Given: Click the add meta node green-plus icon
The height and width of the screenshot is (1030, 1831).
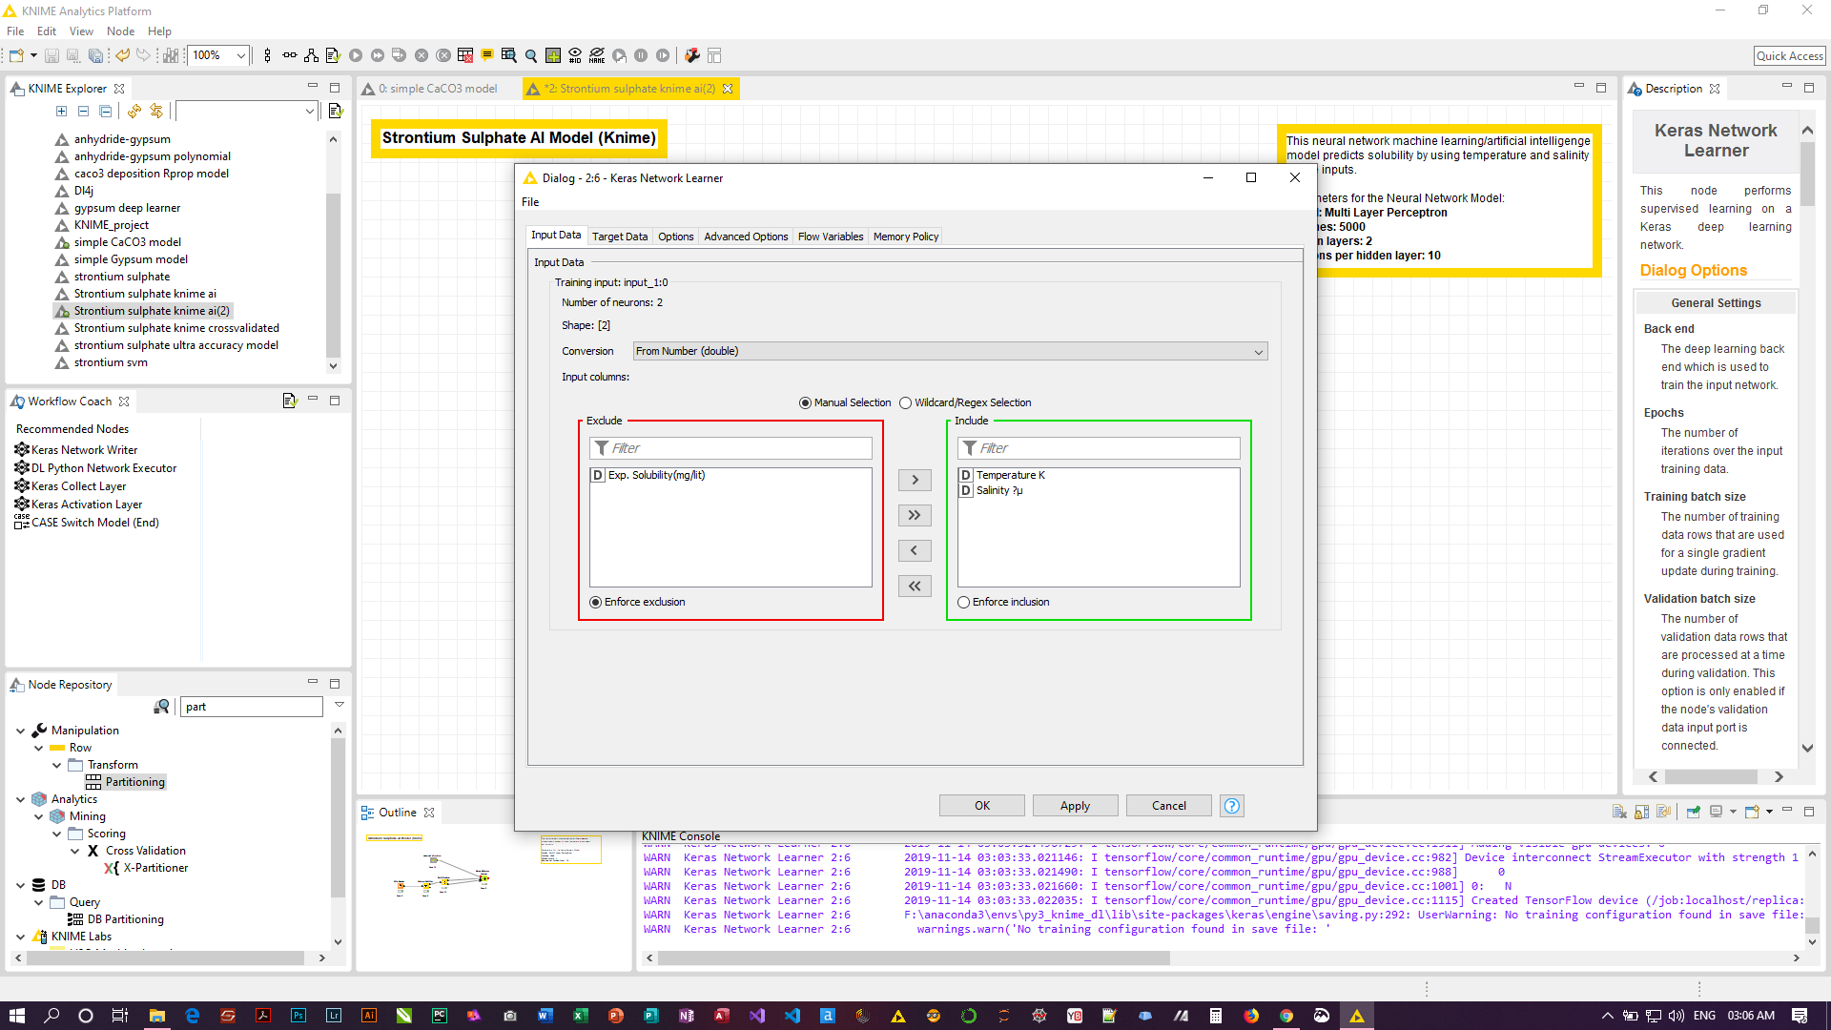Looking at the screenshot, I should [553, 55].
